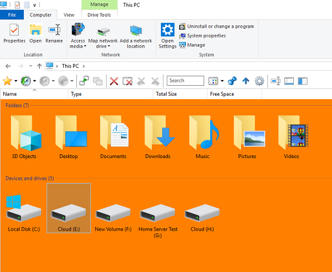Screen dimensions: 332x272
Task: Switch to the View ribbon tab
Action: 69,15
